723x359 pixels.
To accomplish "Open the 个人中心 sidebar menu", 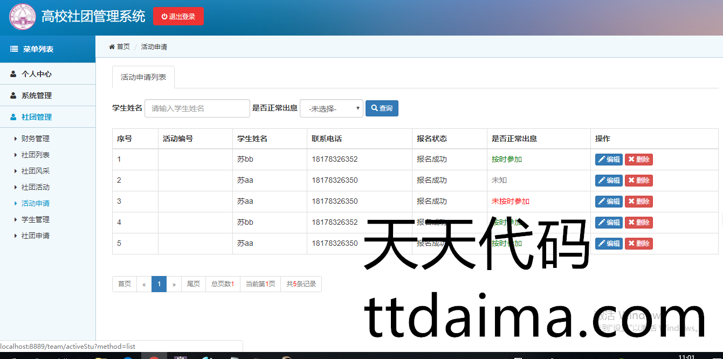I will point(36,74).
